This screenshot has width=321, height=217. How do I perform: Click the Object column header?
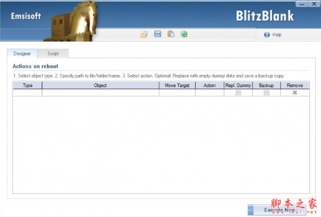[101, 86]
